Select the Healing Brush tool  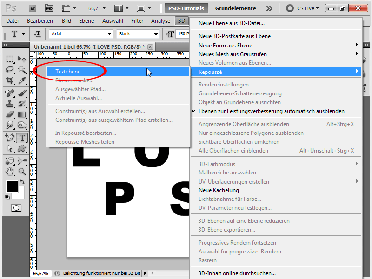(10, 93)
